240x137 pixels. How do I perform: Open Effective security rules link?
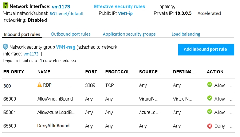119,6
